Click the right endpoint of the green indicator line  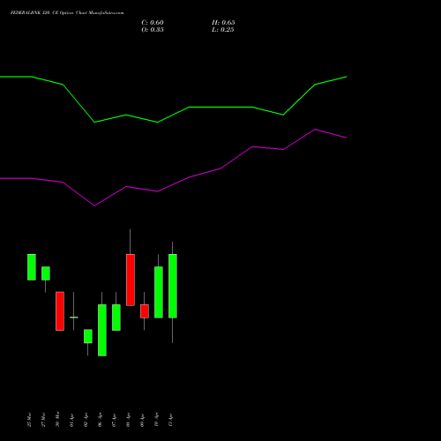[347, 77]
